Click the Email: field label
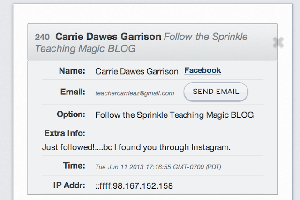Screen dimensions: 300x200 72,92
